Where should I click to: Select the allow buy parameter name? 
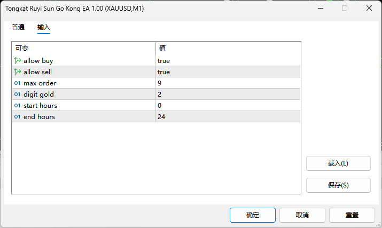pyautogui.click(x=38, y=61)
